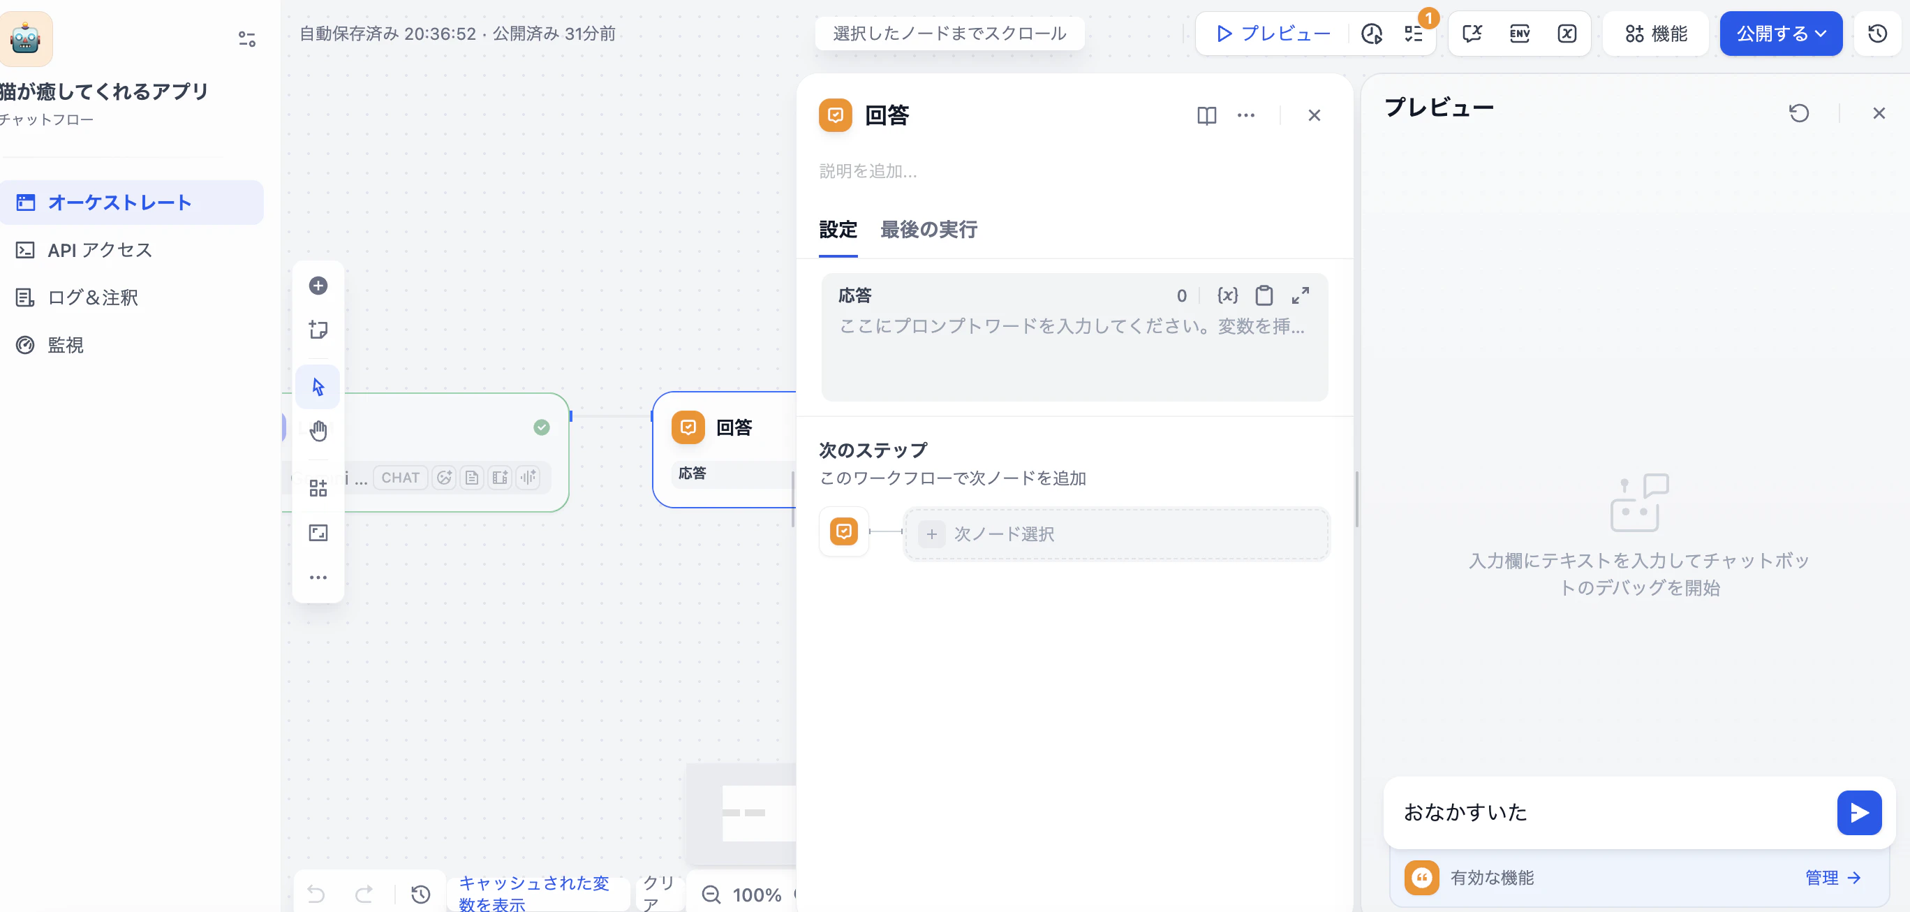The height and width of the screenshot is (912, 1910).
Task: Send the preview chat message
Action: coord(1859,813)
